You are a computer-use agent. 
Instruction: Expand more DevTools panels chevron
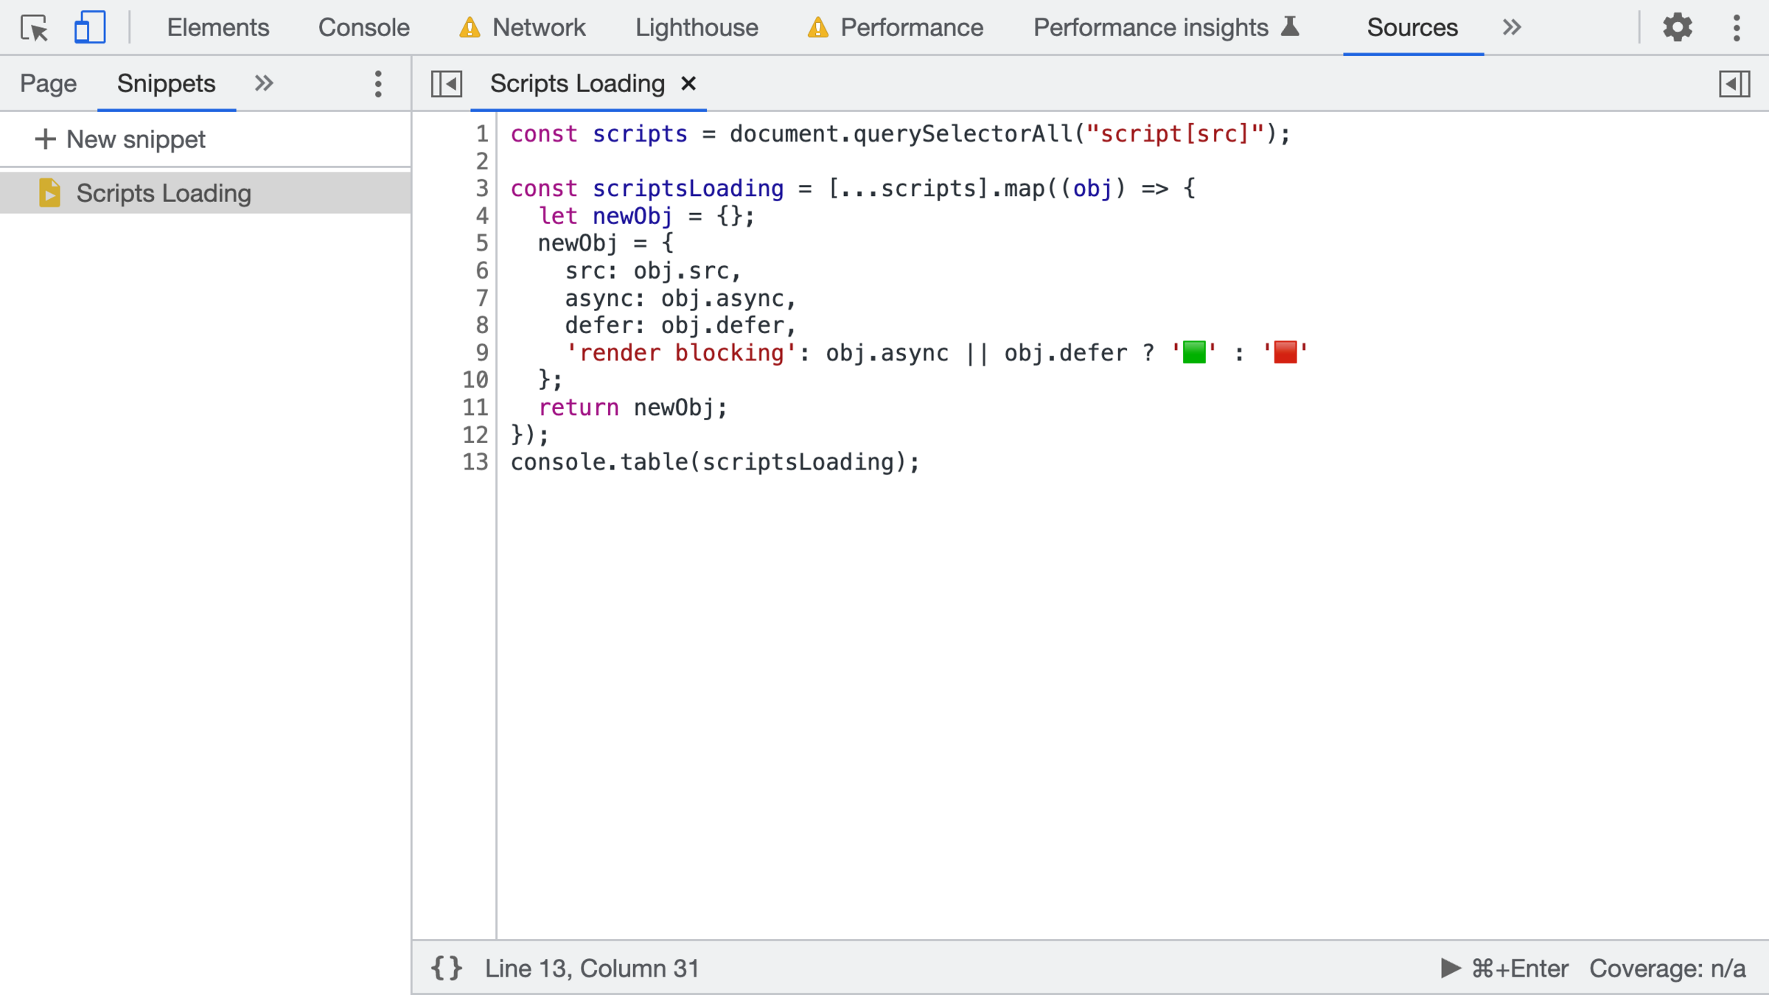point(1512,28)
